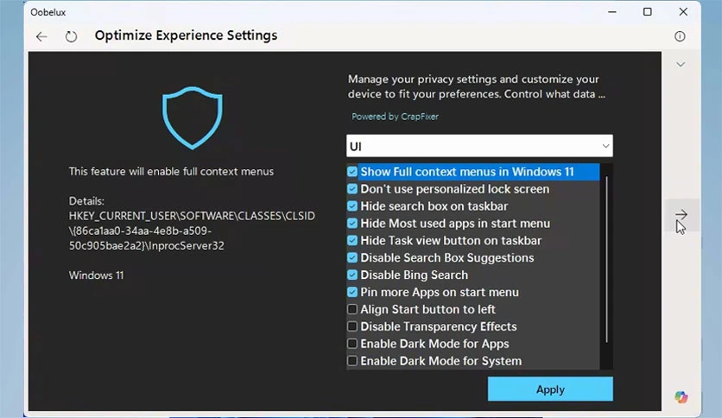Uncheck Disable Search Box Suggestions
The width and height of the screenshot is (722, 418).
pos(352,257)
